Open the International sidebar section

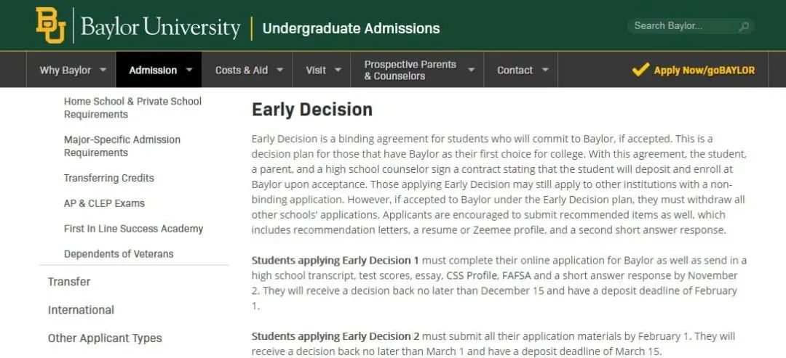[81, 310]
